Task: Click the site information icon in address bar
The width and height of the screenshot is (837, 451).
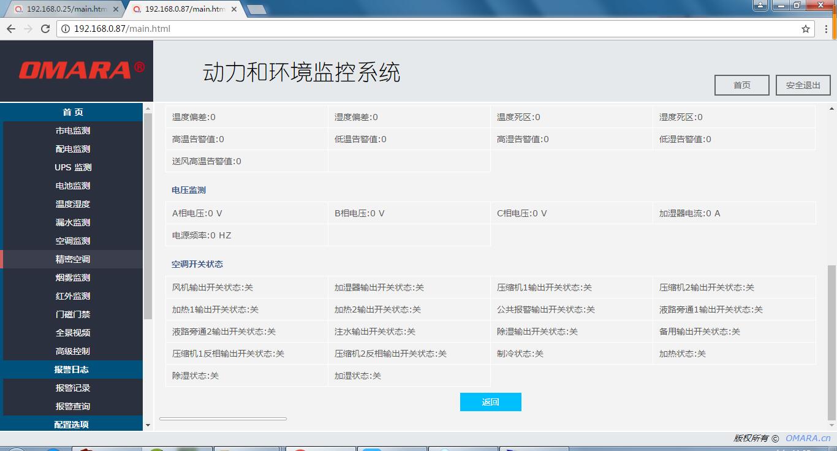Action: (x=66, y=28)
